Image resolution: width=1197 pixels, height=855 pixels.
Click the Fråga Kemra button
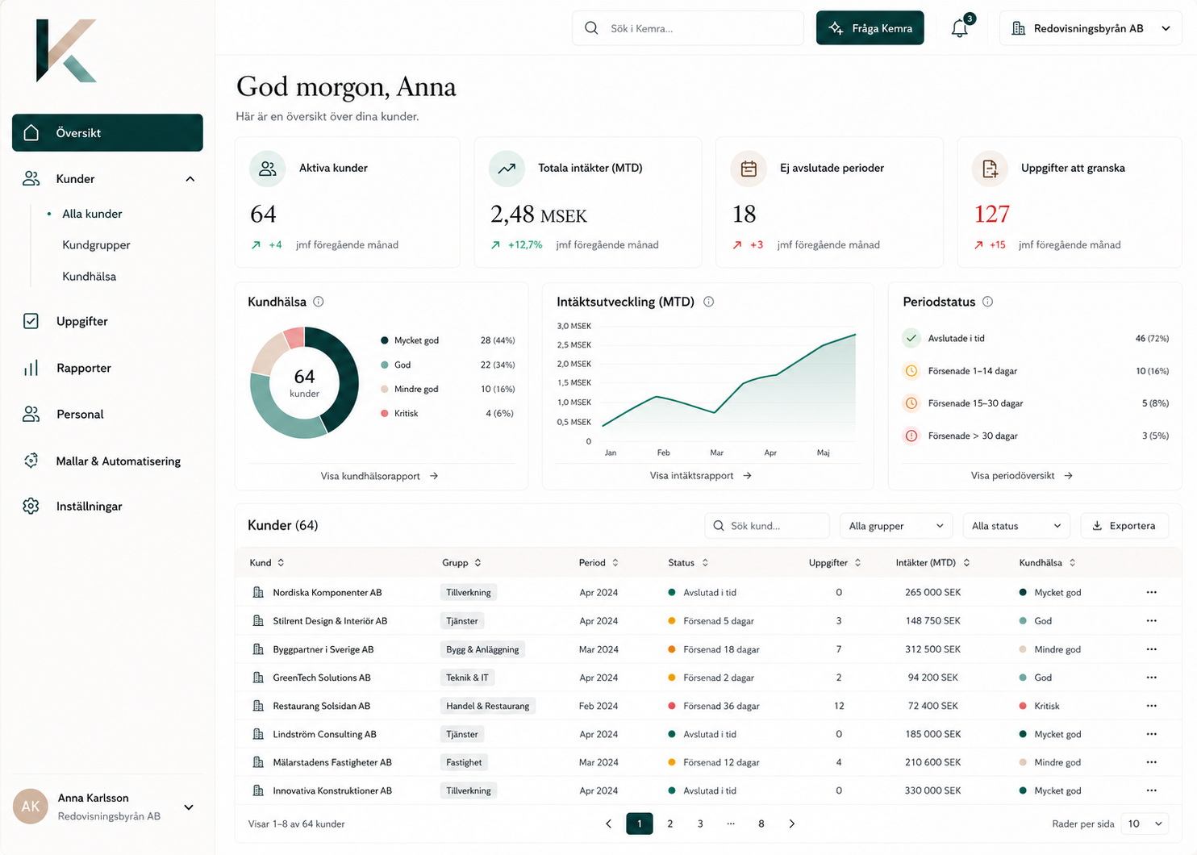click(x=870, y=28)
